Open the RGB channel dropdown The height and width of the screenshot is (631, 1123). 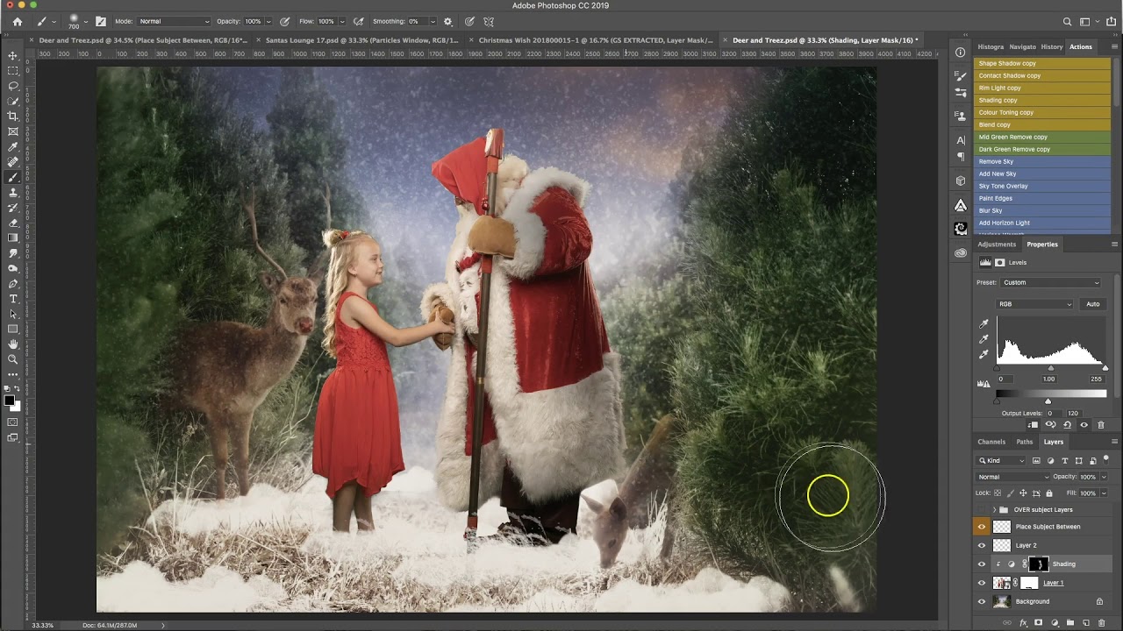click(1034, 304)
